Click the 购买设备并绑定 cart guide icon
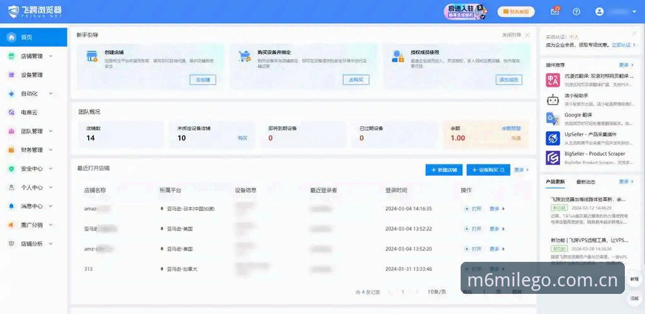The height and width of the screenshot is (314, 645). [245, 57]
